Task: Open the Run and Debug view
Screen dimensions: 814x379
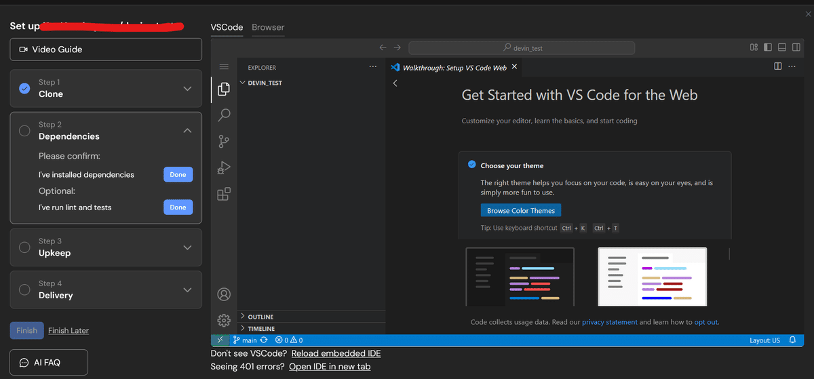Action: tap(223, 168)
